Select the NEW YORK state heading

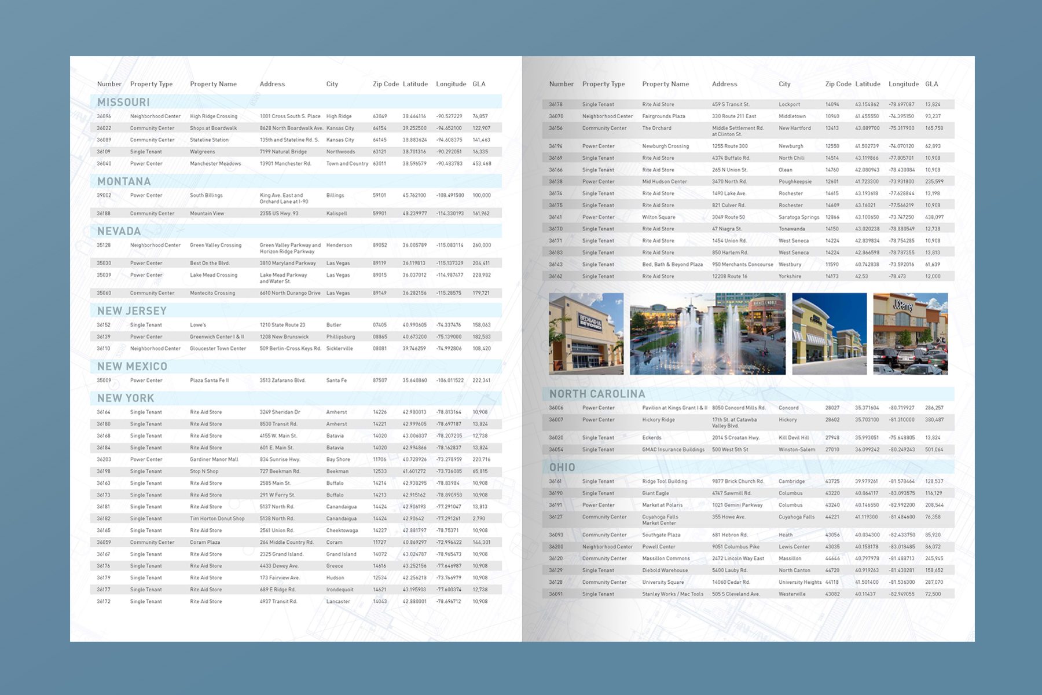[x=126, y=398]
